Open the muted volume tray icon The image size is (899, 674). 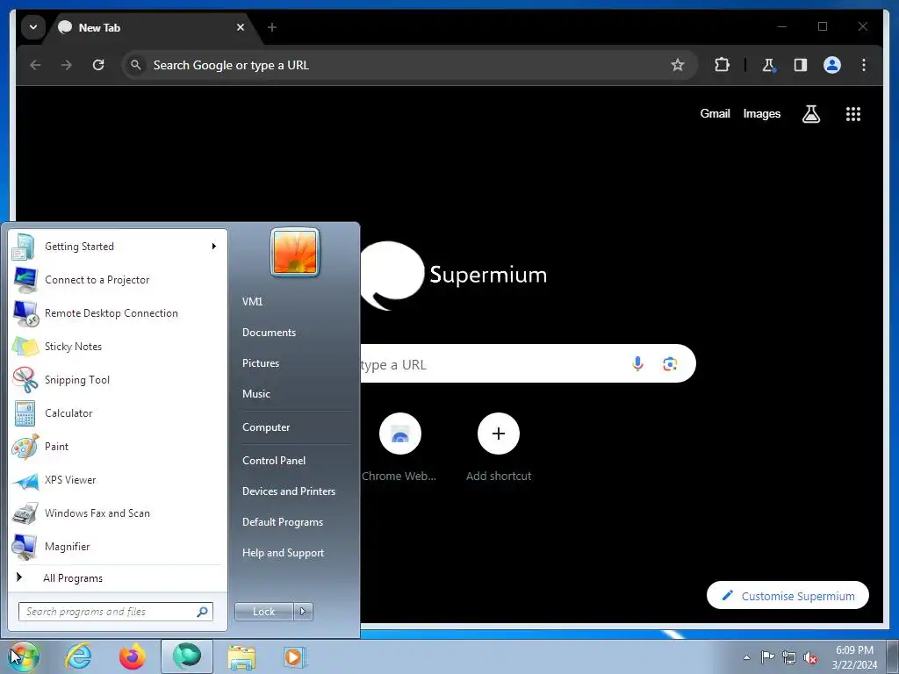point(810,657)
